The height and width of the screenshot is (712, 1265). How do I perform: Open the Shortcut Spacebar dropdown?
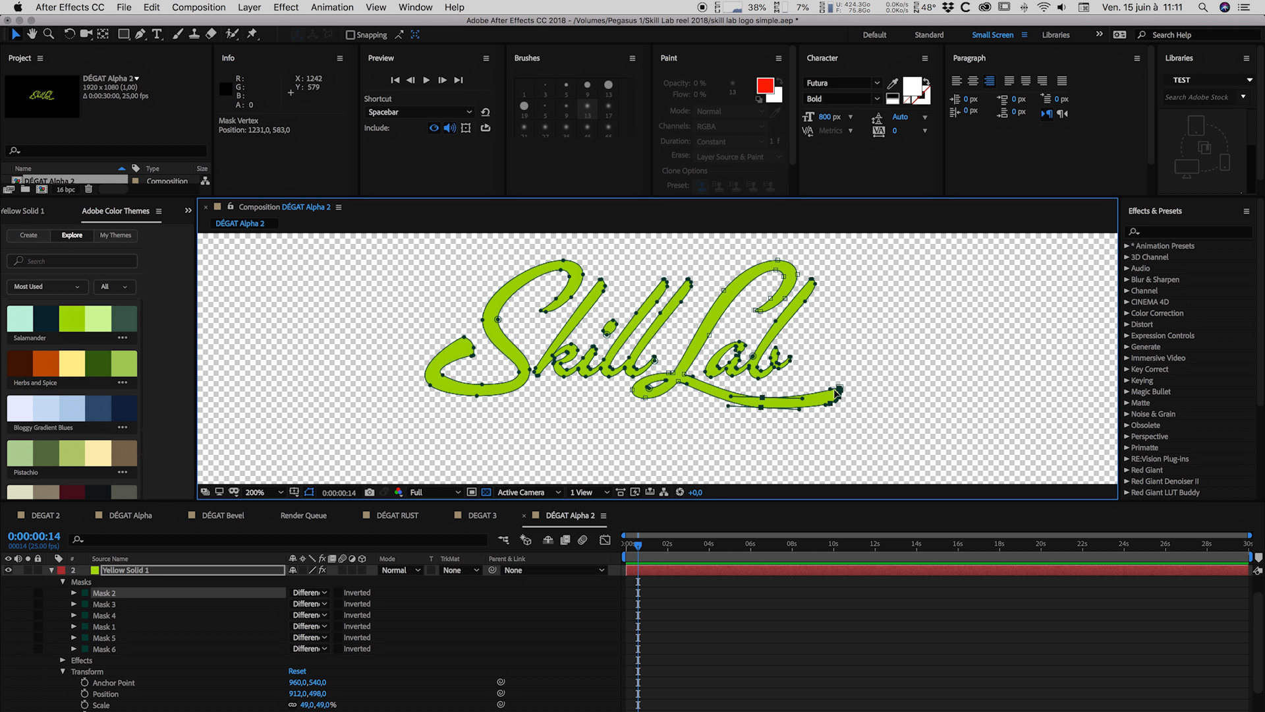point(420,112)
